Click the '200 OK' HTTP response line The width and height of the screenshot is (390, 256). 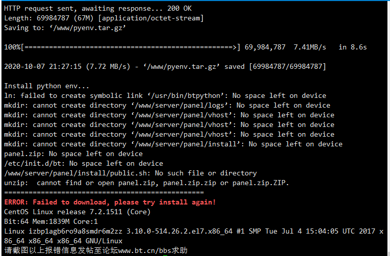[103, 8]
